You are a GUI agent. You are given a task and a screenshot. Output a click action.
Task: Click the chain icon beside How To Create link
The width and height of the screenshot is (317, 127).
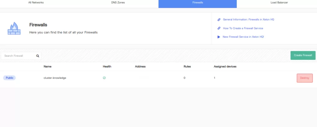coord(219,28)
